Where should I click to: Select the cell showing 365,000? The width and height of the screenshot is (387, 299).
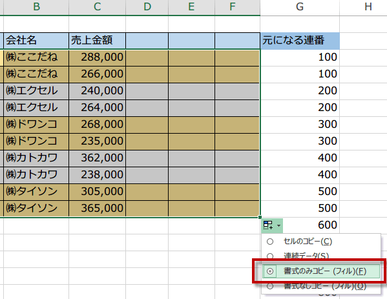pos(98,209)
